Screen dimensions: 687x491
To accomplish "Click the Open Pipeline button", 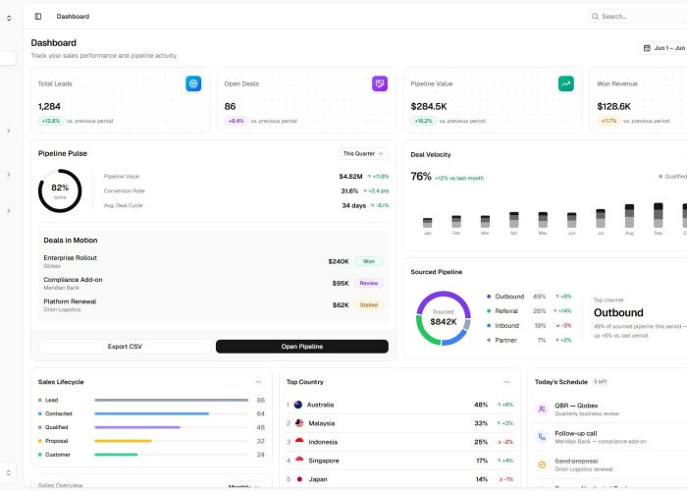I will point(302,347).
